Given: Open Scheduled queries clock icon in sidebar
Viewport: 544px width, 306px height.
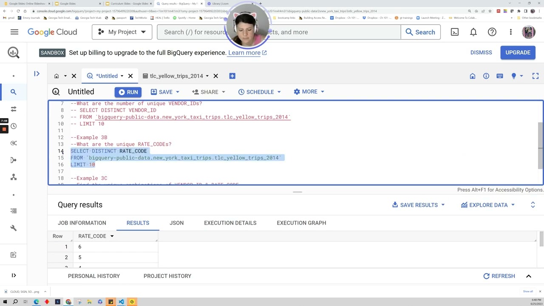Looking at the screenshot, I should pyautogui.click(x=14, y=126).
